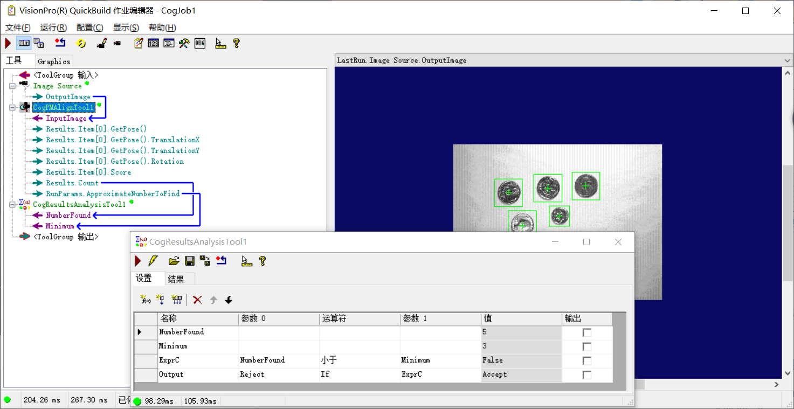Screen dimensions: 794x409
Task: Tick the output checkbox for Minimum
Action: tap(587, 346)
